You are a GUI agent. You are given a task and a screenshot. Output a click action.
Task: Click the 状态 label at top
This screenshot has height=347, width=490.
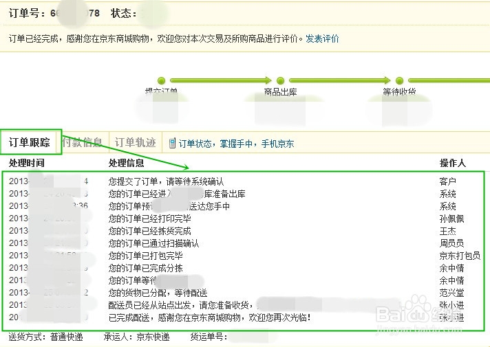pyautogui.click(x=123, y=13)
